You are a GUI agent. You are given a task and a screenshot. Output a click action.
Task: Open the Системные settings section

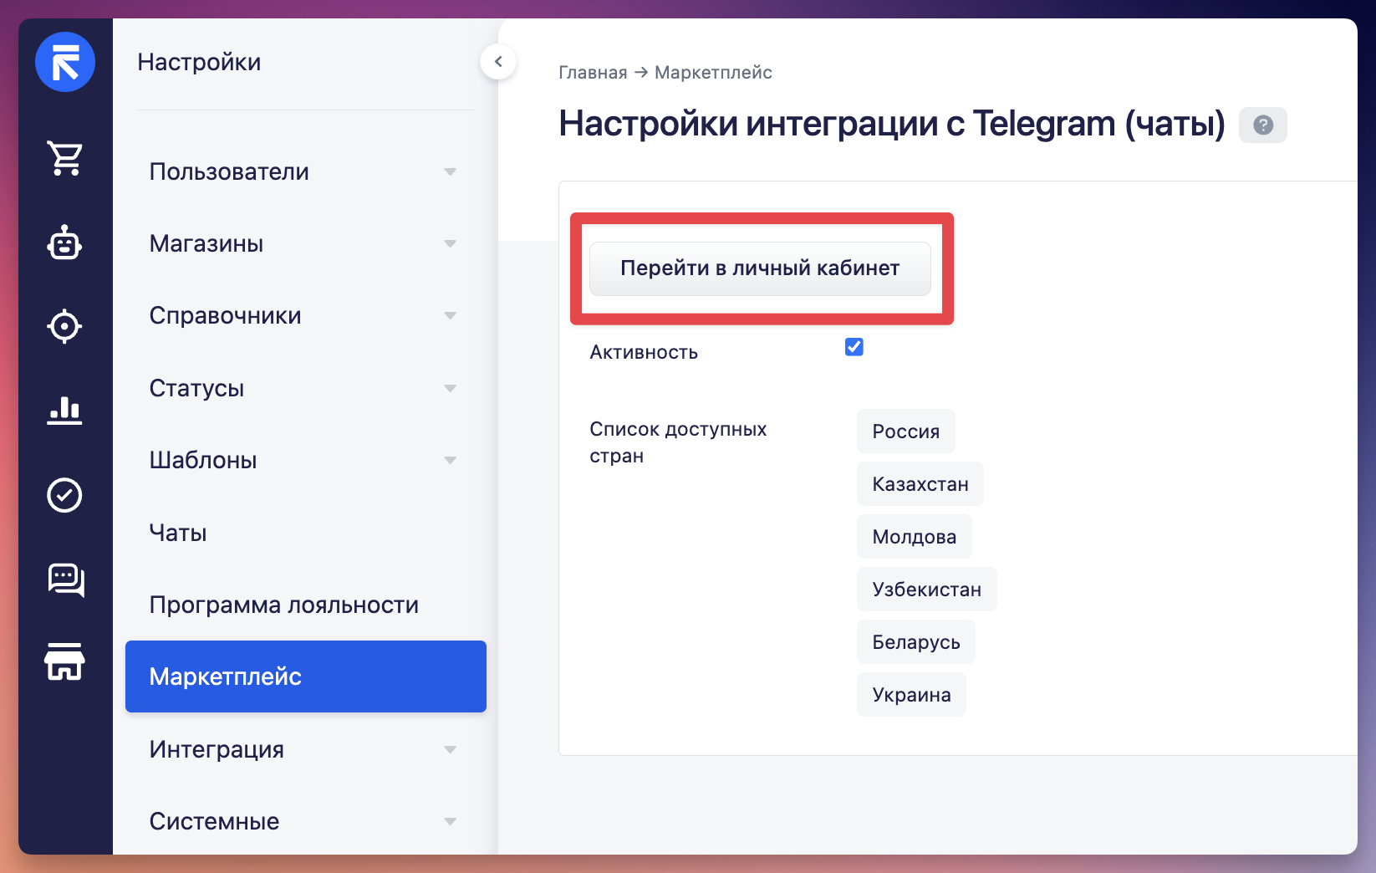coord(306,821)
